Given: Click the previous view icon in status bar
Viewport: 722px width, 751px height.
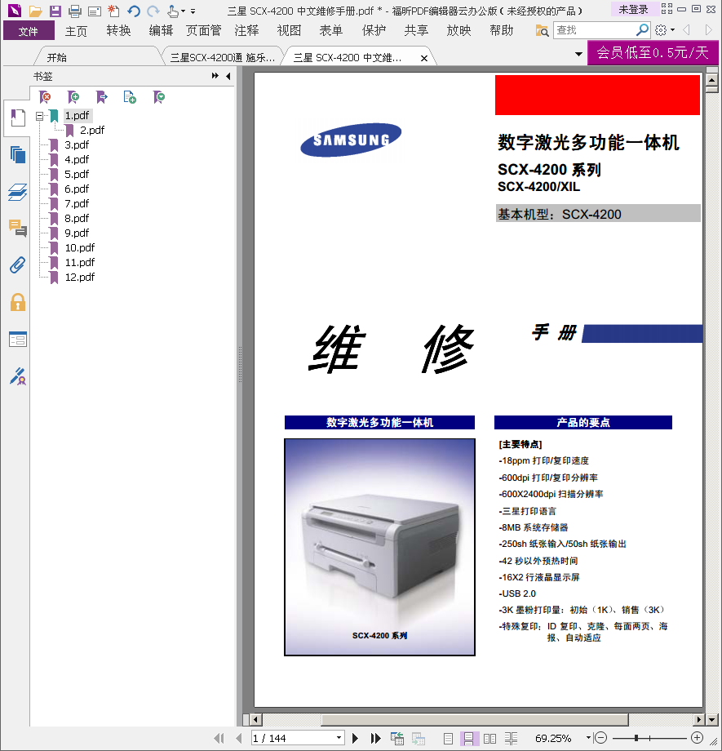Looking at the screenshot, I should click(x=397, y=739).
